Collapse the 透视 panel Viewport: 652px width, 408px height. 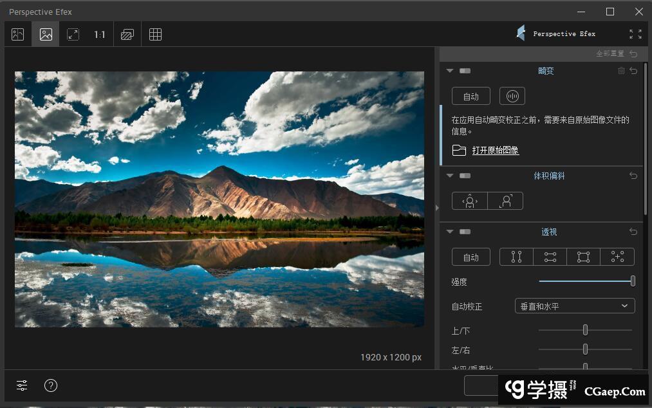450,232
